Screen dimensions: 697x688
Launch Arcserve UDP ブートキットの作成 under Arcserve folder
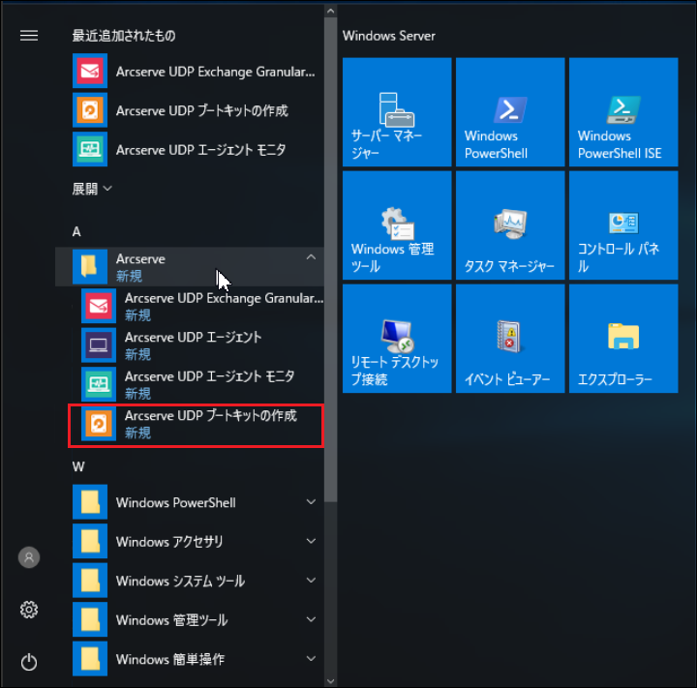point(196,426)
